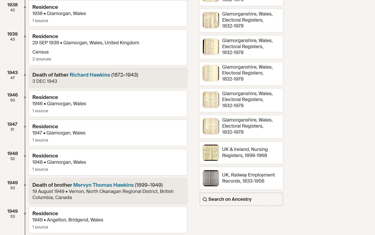Select the 1938 Residence event card
Image resolution: width=375 pixels, height=235 pixels.
point(108,13)
